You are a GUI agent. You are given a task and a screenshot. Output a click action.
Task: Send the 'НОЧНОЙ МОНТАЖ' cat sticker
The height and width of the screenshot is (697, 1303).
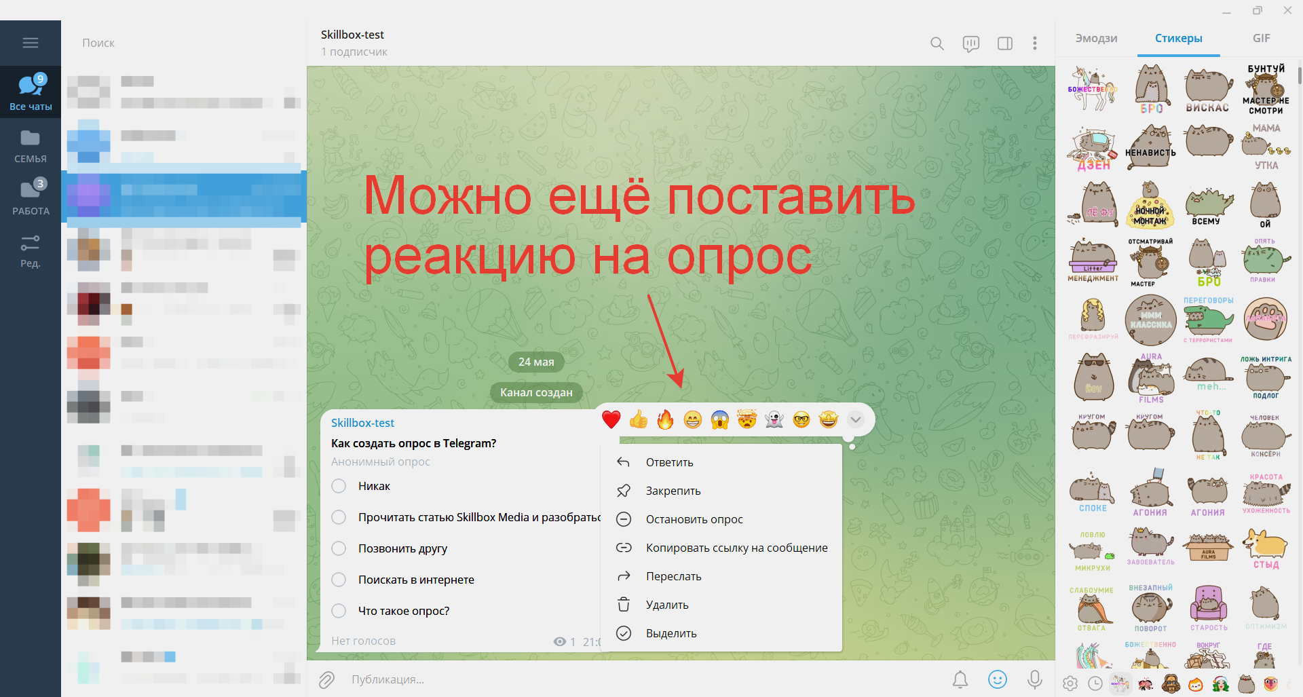click(1150, 204)
